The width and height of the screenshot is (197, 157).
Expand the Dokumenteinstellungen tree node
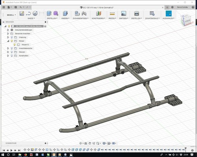[8, 30]
